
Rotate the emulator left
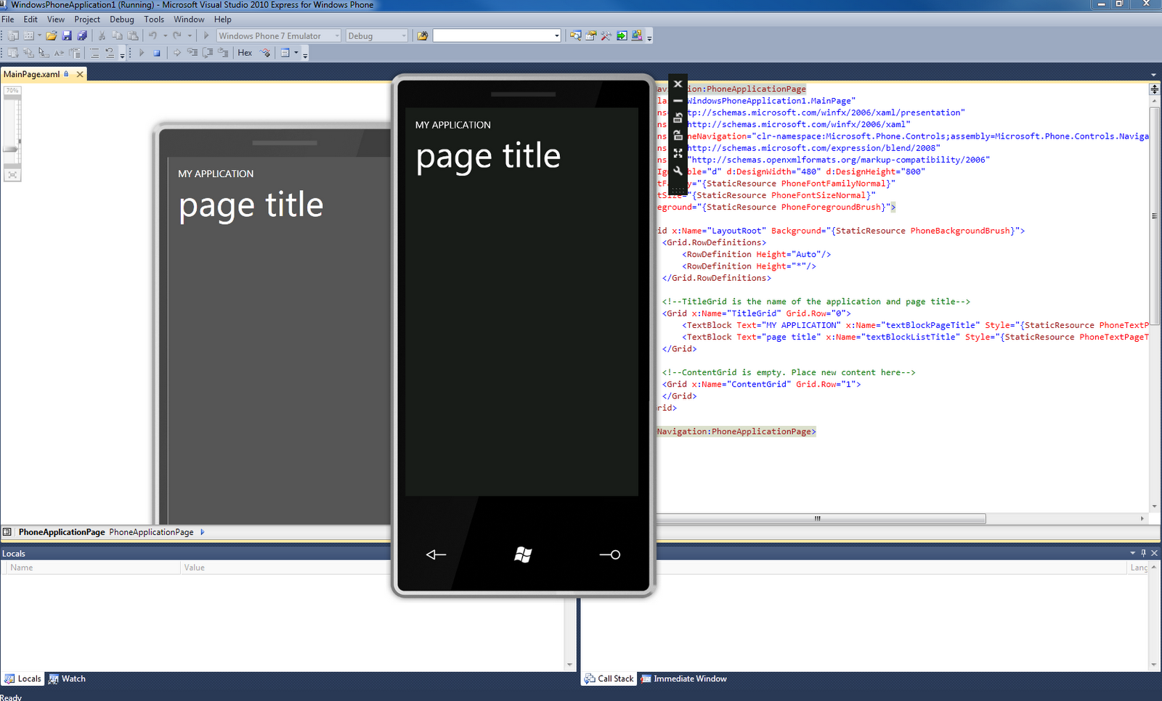[678, 118]
